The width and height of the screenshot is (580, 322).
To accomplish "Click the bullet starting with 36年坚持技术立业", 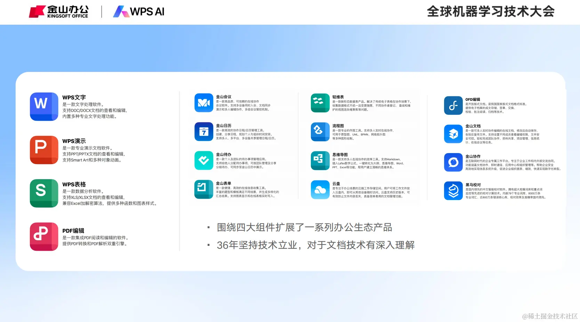I will tap(316, 245).
